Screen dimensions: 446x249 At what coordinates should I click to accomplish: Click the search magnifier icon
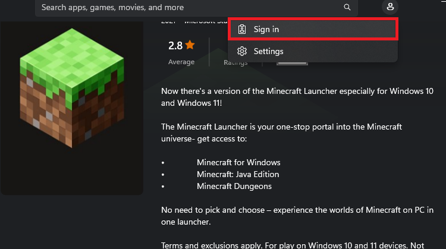[347, 8]
